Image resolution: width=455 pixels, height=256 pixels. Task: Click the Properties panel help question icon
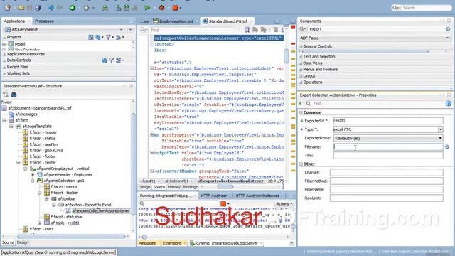pos(449,103)
